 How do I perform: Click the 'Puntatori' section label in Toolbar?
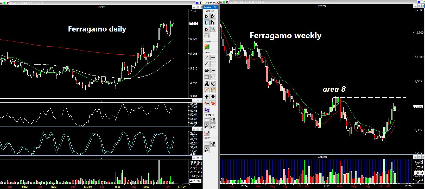209,11
